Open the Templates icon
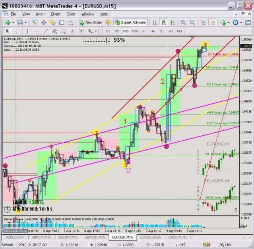This screenshot has height=249, width=254. [x=248, y=22]
